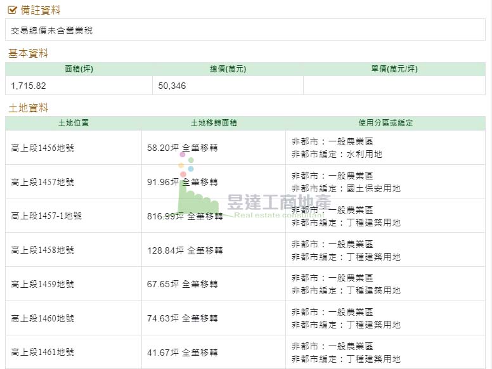492x369 pixels.
Task: Click the 土地移轉面積 column header
Action: (x=213, y=123)
